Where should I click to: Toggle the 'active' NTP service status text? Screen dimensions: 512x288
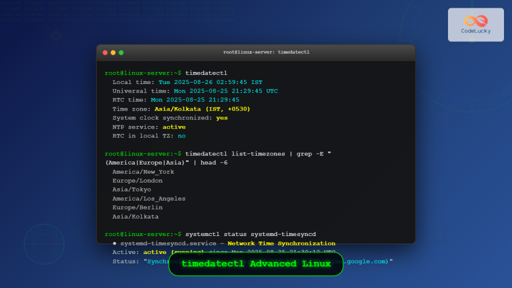tap(173, 126)
